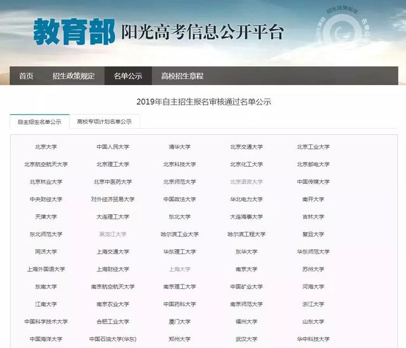Open the 厦门大学 link
The width and height of the screenshot is (406, 348).
pos(180,321)
